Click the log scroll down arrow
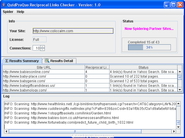185x138 pixels. coord(178,127)
